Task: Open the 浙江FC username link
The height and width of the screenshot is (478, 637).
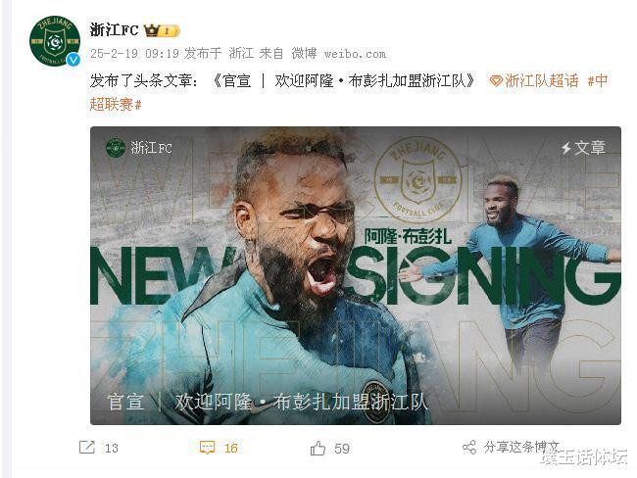Action: (114, 30)
